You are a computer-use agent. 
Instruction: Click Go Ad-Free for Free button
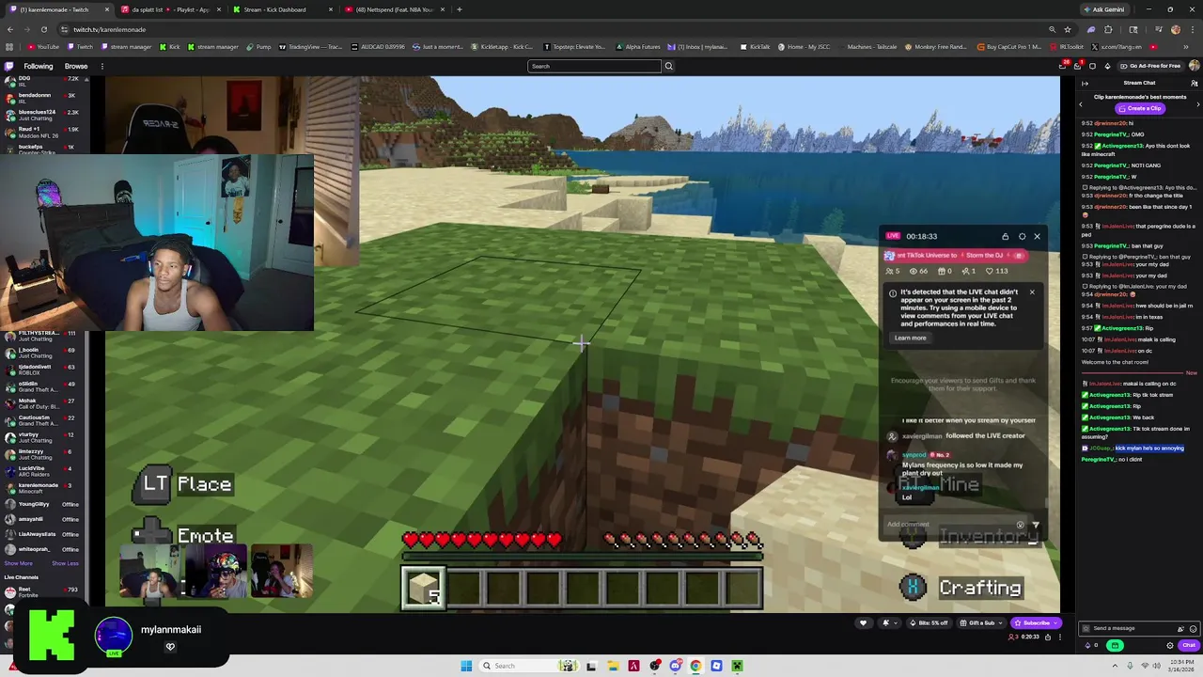point(1150,66)
